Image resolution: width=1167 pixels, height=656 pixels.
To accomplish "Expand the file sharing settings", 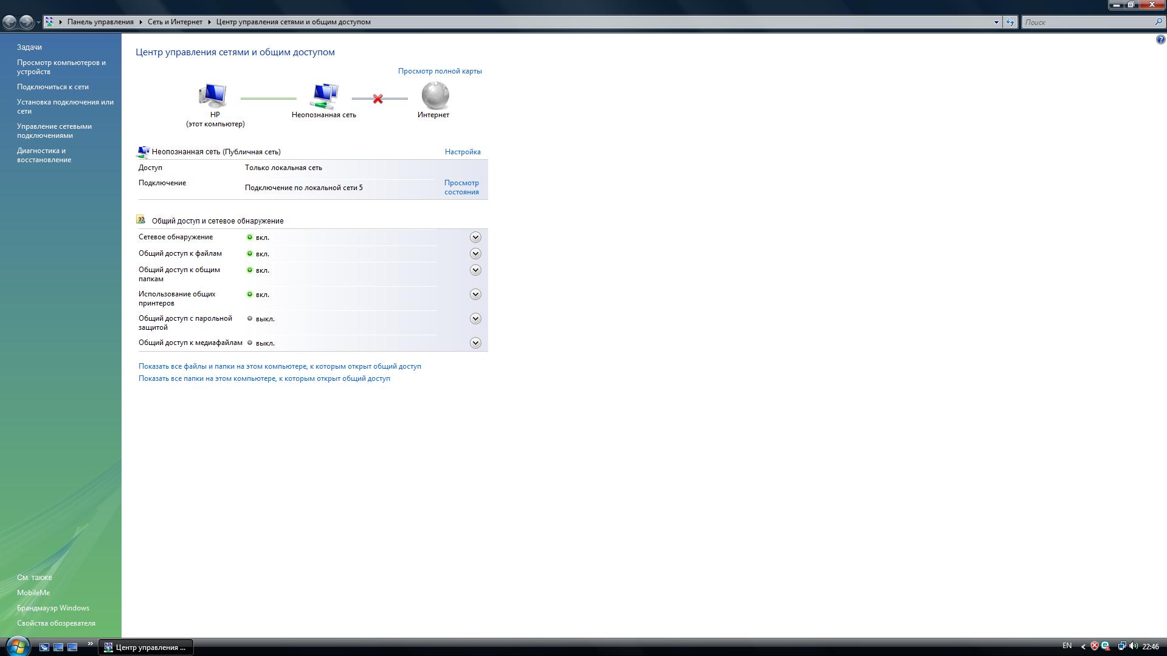I will [x=475, y=254].
